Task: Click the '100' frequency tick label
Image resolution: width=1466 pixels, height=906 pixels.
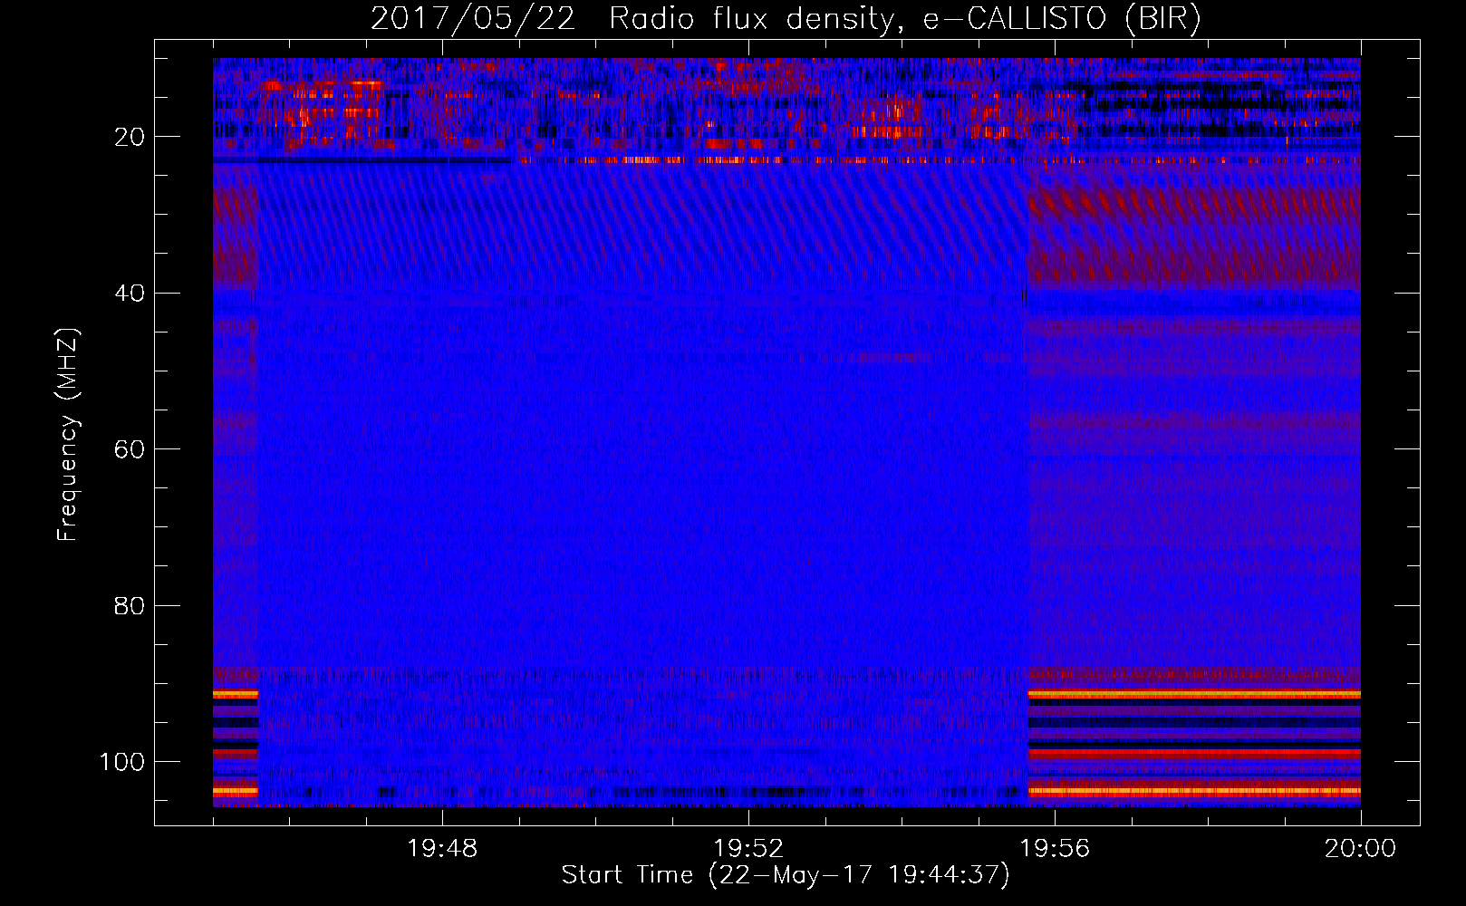Action: 122,762
